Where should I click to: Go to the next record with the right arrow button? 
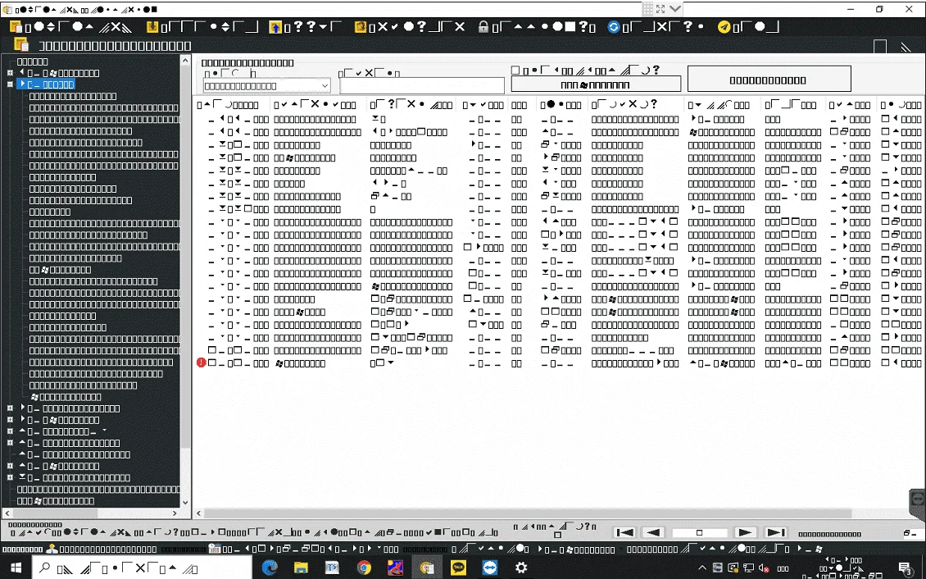point(745,532)
